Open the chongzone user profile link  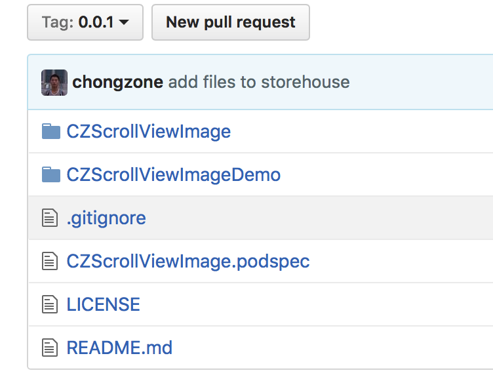(x=118, y=82)
